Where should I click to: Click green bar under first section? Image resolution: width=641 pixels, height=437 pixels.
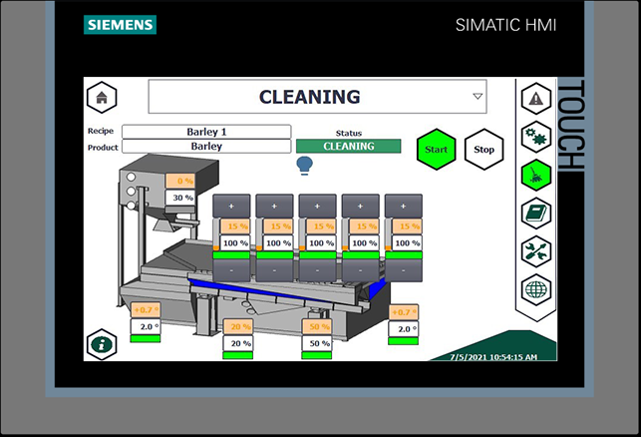[231, 255]
